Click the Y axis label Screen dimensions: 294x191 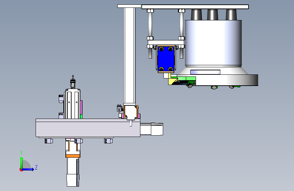pos(21,153)
